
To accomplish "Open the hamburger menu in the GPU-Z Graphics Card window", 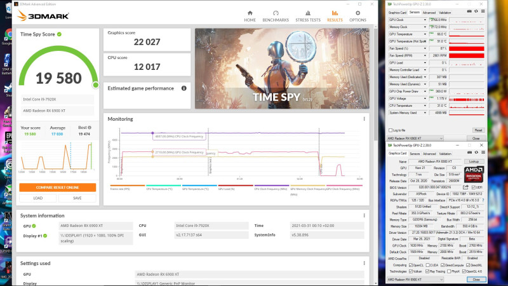I will [x=483, y=153].
